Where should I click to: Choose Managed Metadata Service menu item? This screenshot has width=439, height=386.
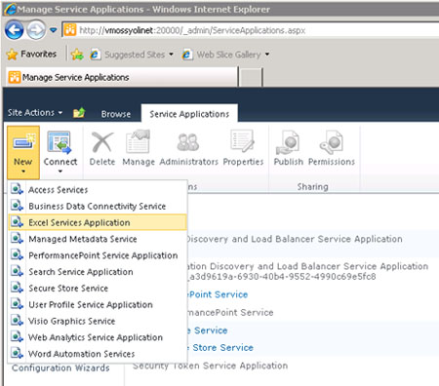tap(98, 239)
